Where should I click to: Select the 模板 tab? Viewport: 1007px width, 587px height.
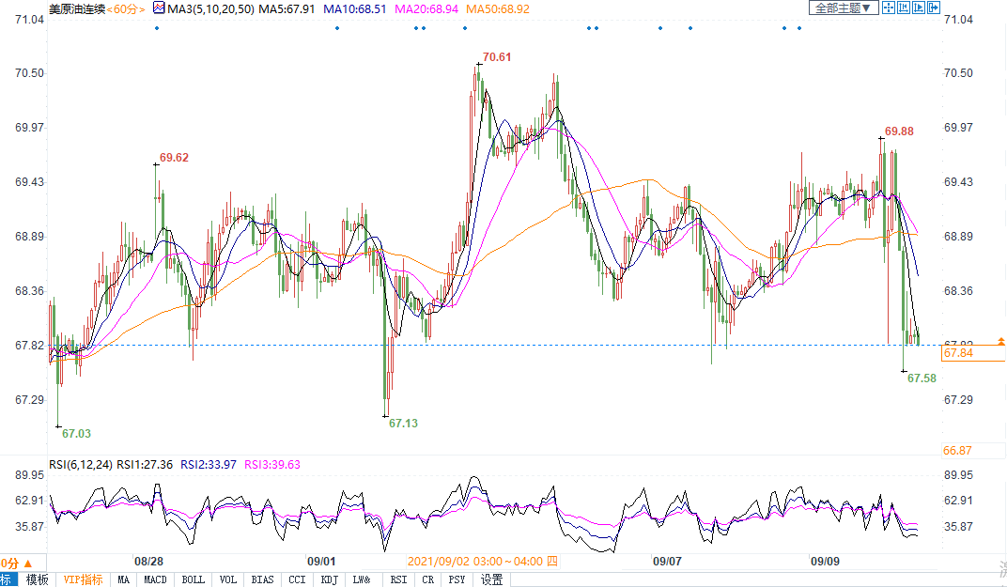click(x=37, y=579)
